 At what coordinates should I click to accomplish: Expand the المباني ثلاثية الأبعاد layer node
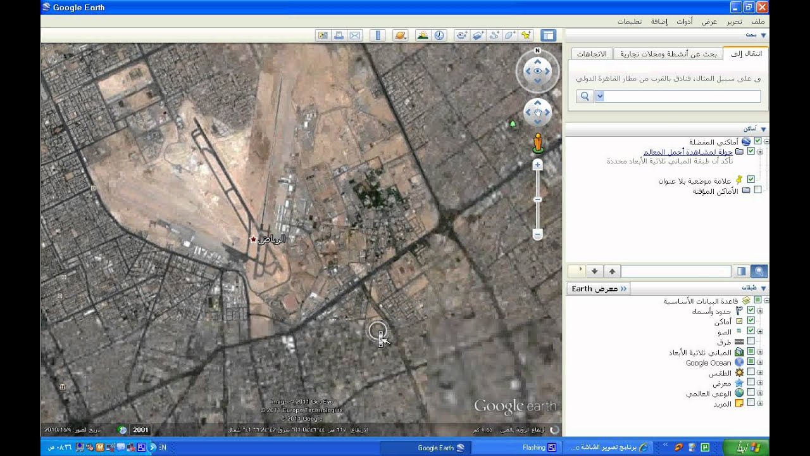tap(759, 351)
